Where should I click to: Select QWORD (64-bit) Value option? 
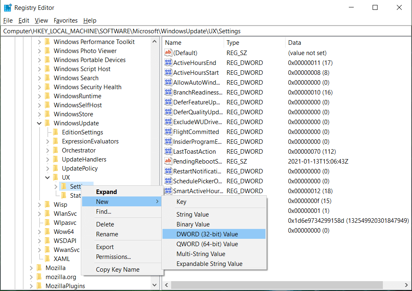[x=214, y=244]
